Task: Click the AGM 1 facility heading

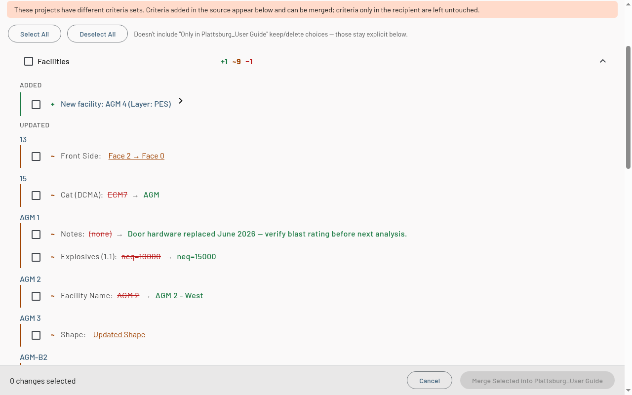Action: click(30, 217)
